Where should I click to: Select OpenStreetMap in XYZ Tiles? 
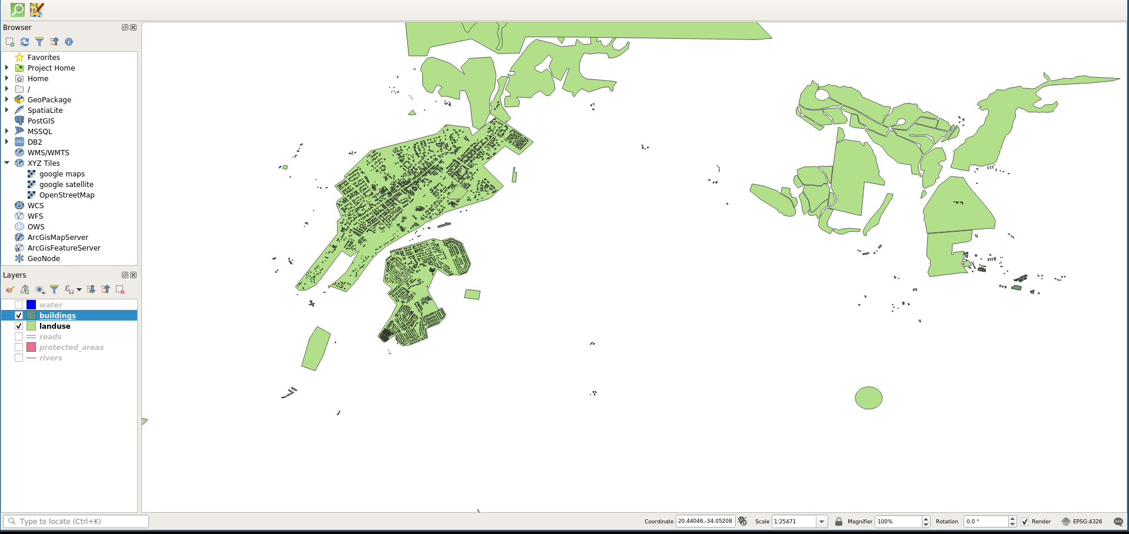click(x=67, y=195)
